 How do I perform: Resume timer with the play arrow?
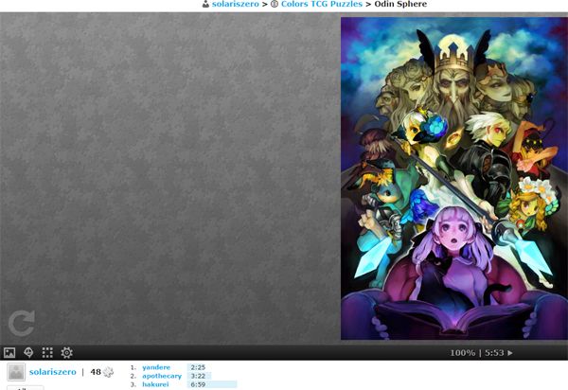[x=510, y=353]
